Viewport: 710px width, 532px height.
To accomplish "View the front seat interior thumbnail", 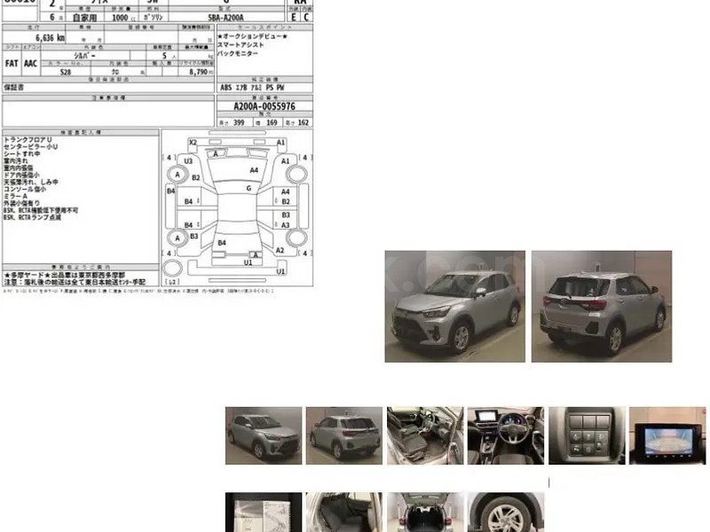I will coord(424,435).
